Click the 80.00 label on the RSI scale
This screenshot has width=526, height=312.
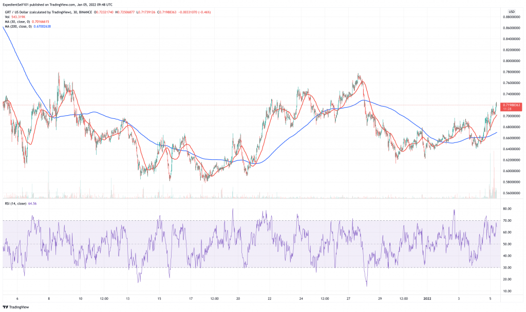pos(507,209)
